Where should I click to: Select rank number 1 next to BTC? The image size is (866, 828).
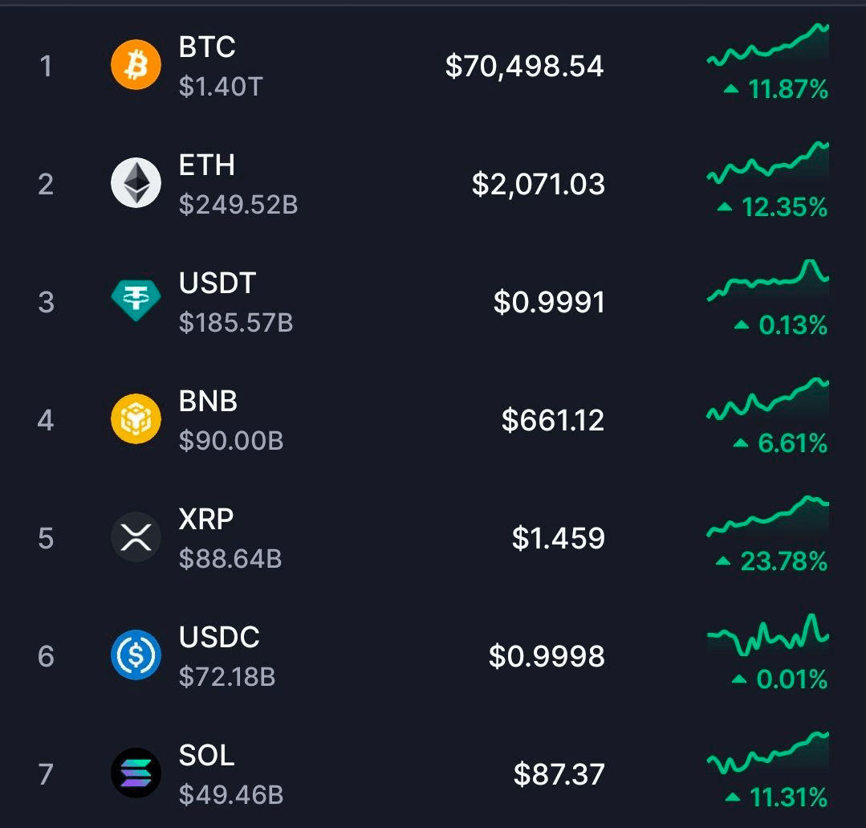click(47, 65)
